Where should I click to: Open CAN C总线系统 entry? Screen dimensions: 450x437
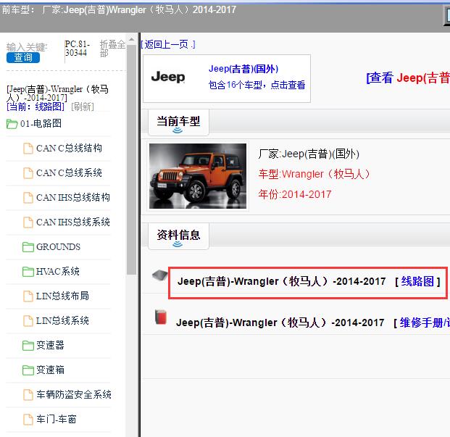point(69,172)
